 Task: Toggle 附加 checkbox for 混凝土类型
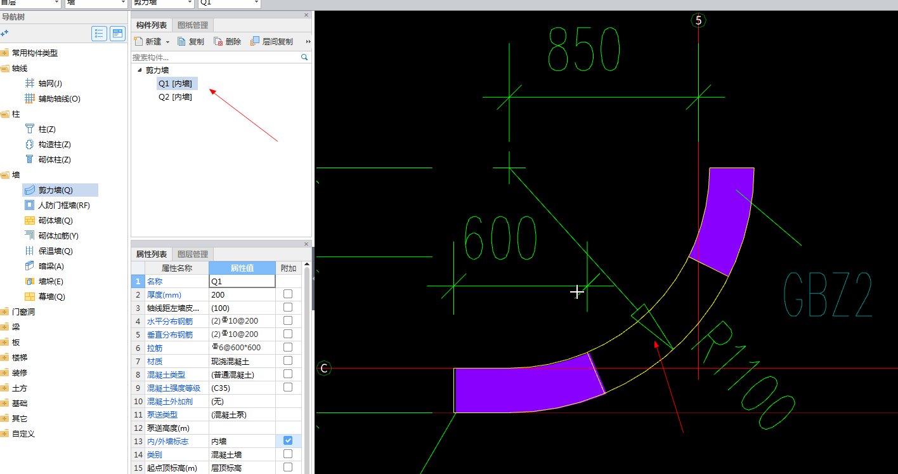tap(288, 374)
